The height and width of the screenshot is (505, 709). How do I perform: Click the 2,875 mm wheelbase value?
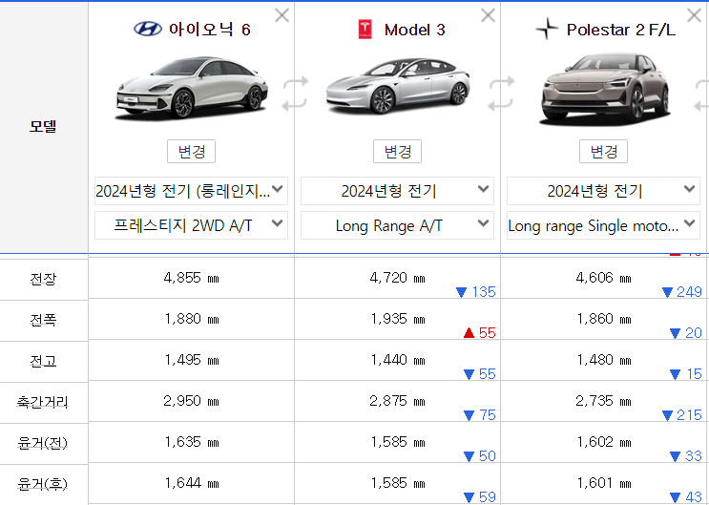(x=398, y=401)
